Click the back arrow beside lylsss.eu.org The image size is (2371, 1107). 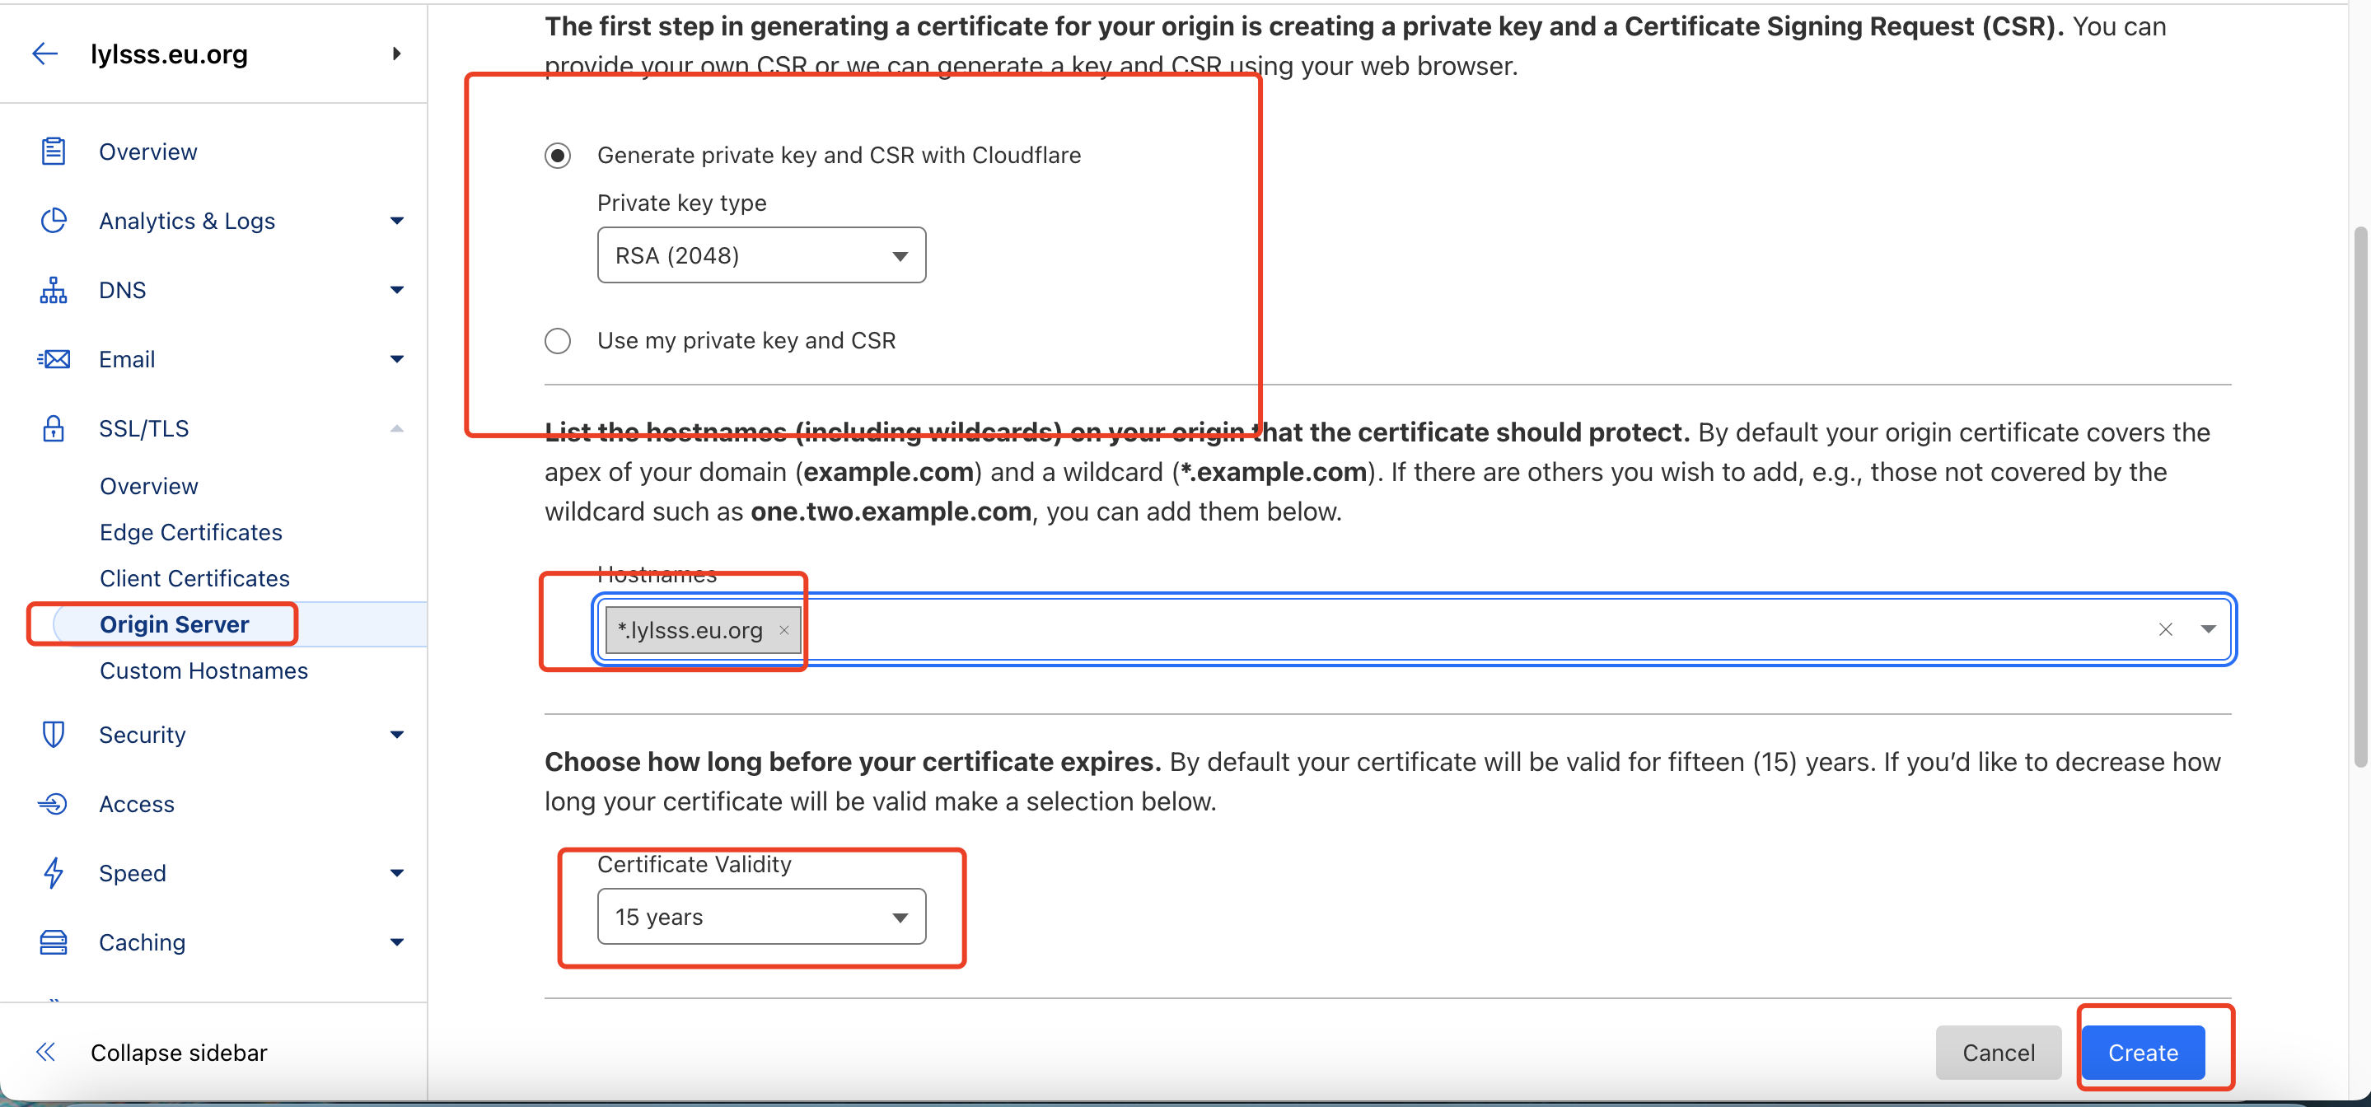click(45, 54)
